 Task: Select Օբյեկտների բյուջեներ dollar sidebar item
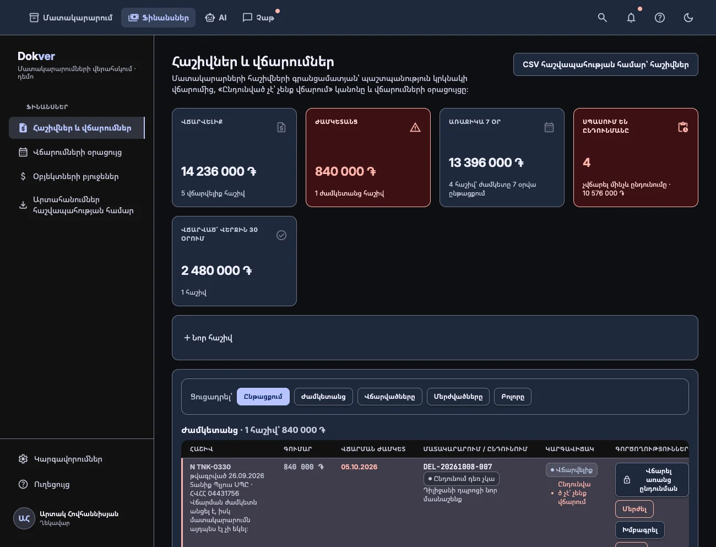coord(77,176)
